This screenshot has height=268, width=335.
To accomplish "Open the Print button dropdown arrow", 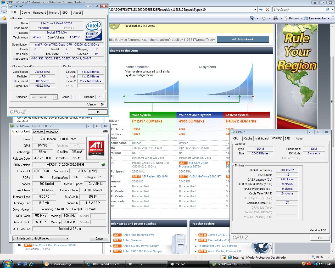I will tap(281, 18).
